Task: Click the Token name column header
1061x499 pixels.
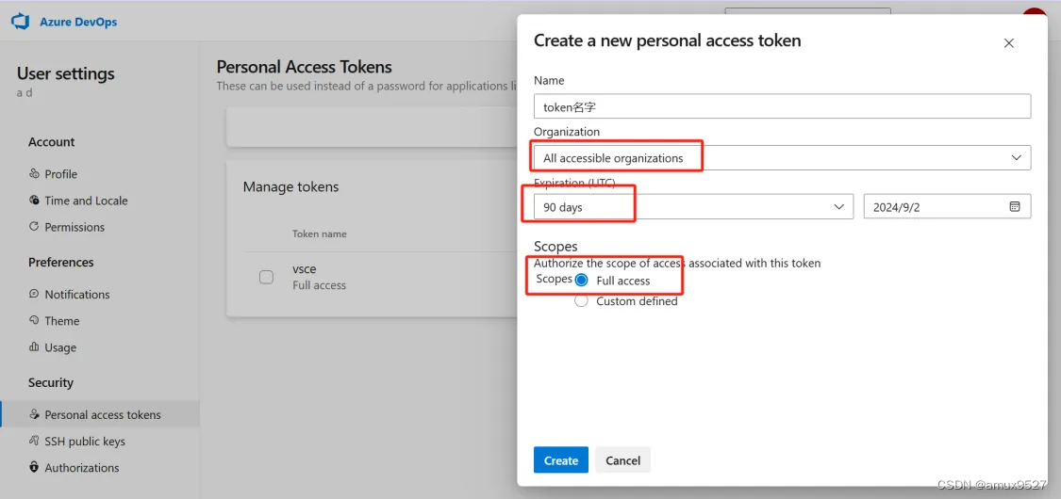Action: tap(320, 233)
